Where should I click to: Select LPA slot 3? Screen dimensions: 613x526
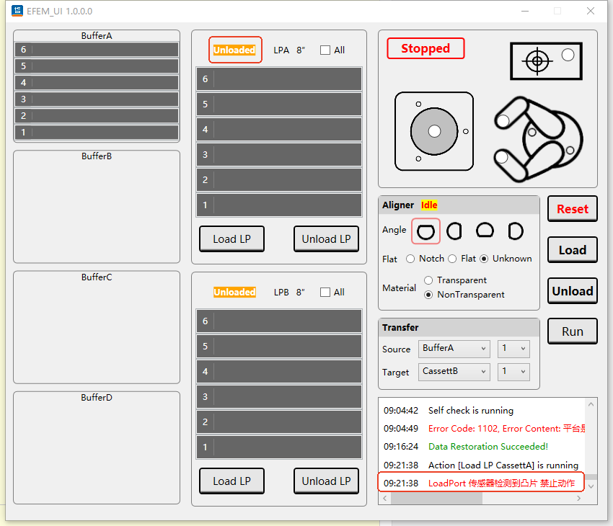(x=279, y=155)
